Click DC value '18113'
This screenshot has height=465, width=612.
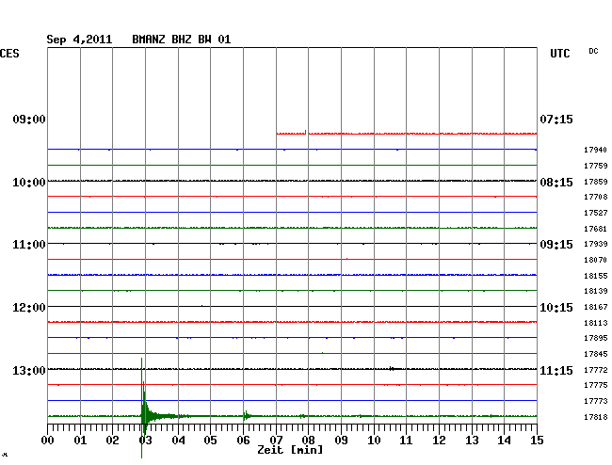click(x=596, y=323)
